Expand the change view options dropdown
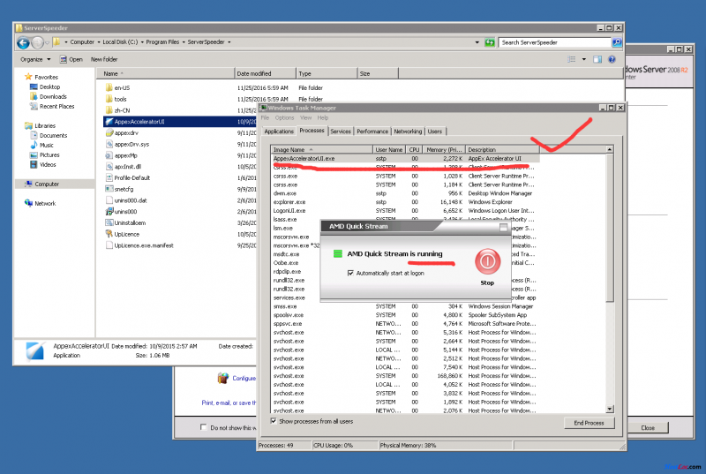 point(584,59)
